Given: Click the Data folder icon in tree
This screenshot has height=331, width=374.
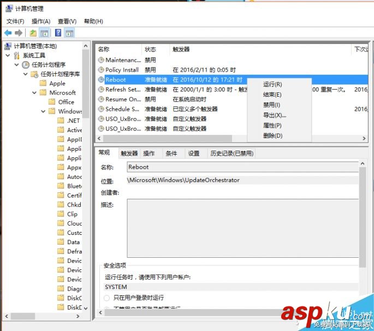Looking at the screenshot, I should pyautogui.click(x=61, y=242).
